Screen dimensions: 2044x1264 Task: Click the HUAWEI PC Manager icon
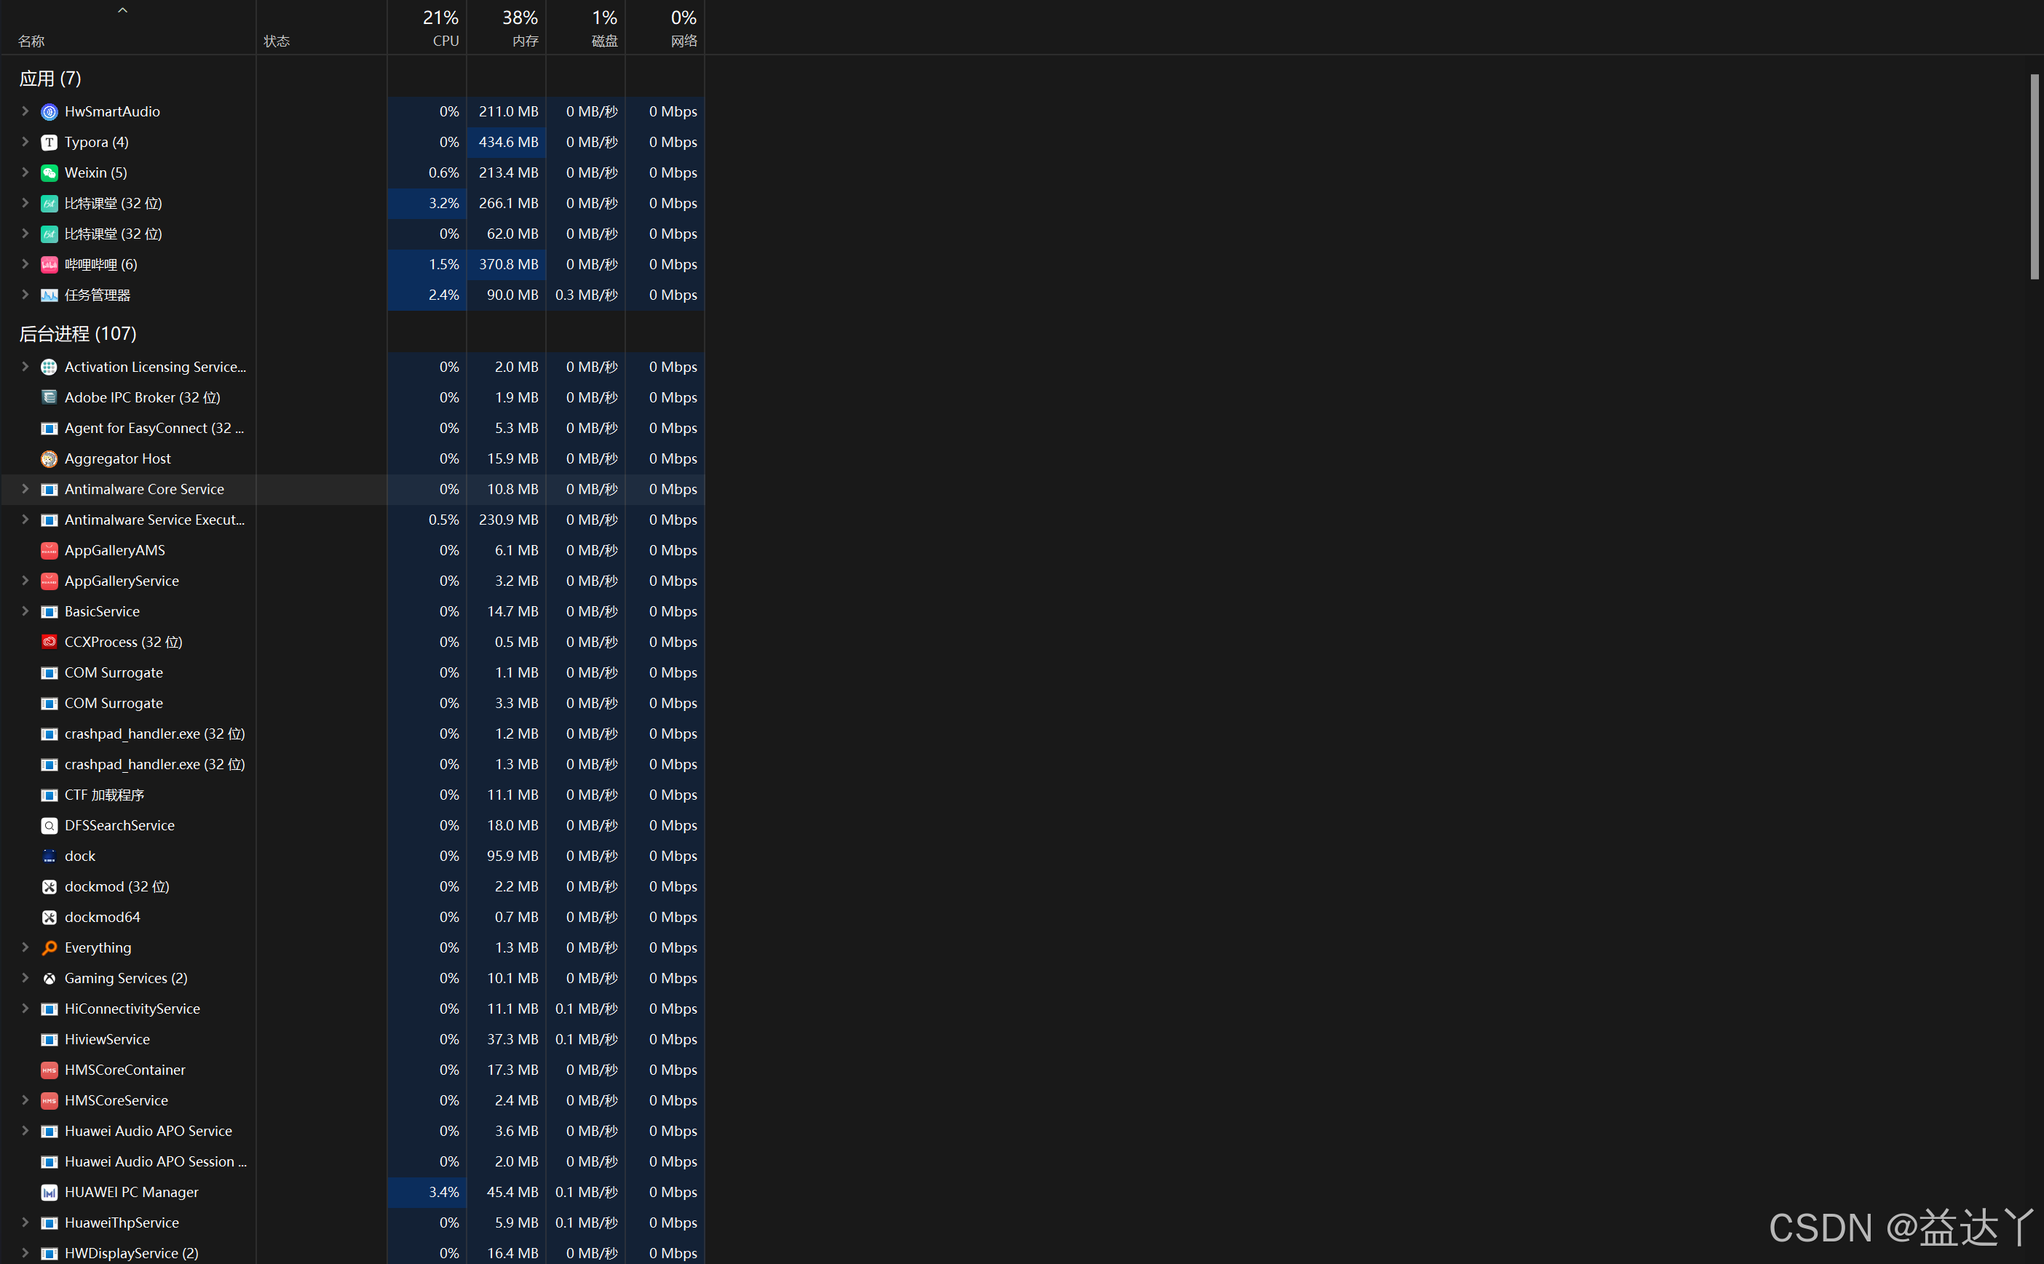pyautogui.click(x=49, y=1192)
